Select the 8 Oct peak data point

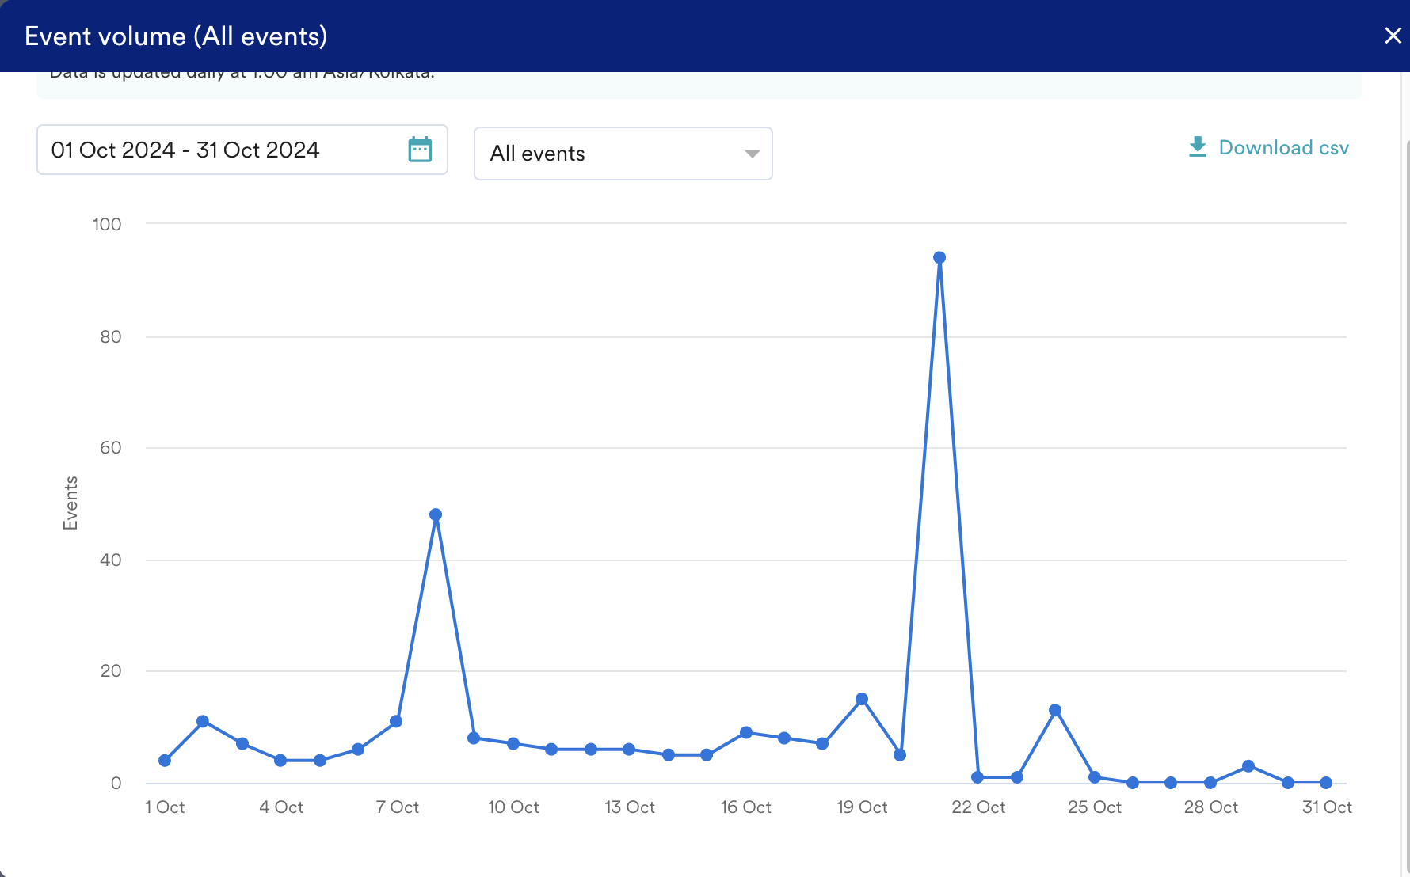click(436, 515)
